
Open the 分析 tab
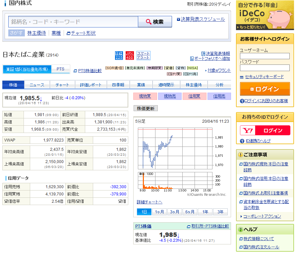[x=219, y=85]
